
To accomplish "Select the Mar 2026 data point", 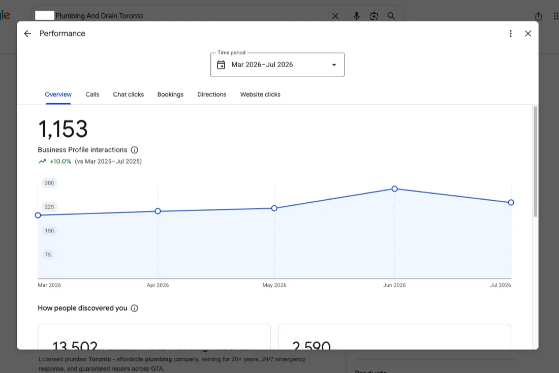I will click(x=38, y=215).
